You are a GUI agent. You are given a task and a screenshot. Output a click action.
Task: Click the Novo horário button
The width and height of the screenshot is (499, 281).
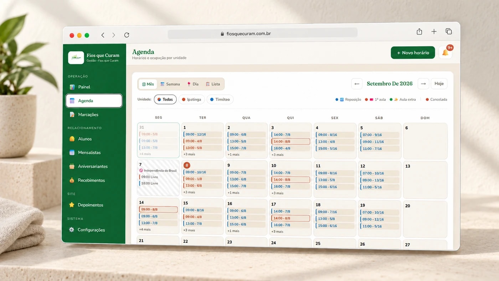pos(413,52)
